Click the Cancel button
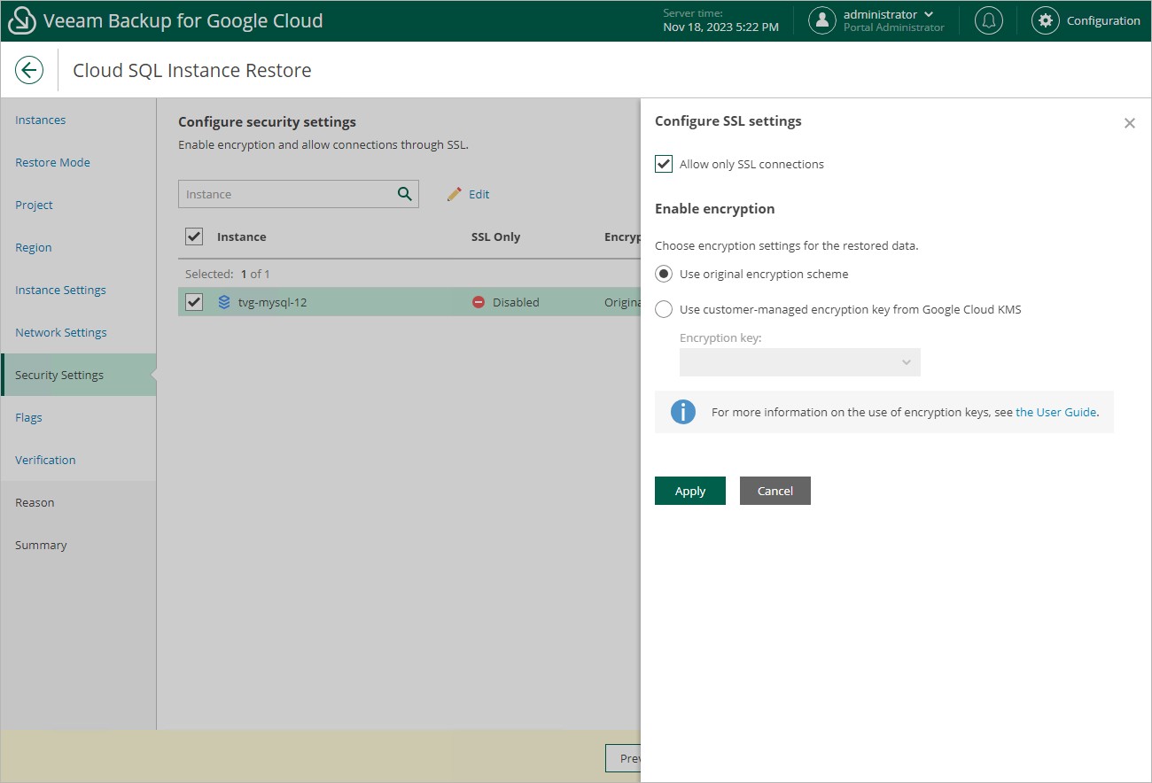This screenshot has height=783, width=1152. 775,491
